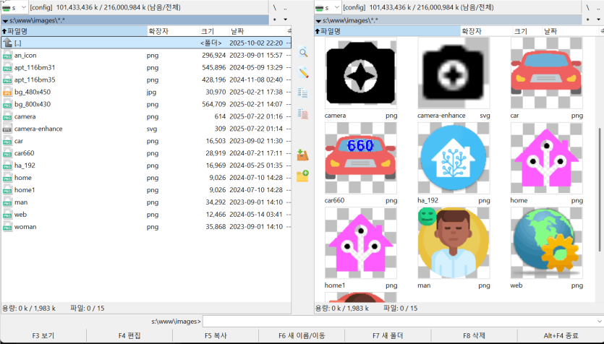Select the camera png thumbnail

[x=360, y=73]
